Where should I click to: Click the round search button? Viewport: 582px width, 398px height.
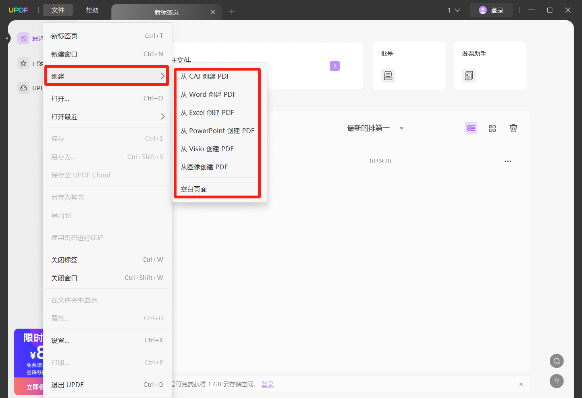click(x=557, y=361)
